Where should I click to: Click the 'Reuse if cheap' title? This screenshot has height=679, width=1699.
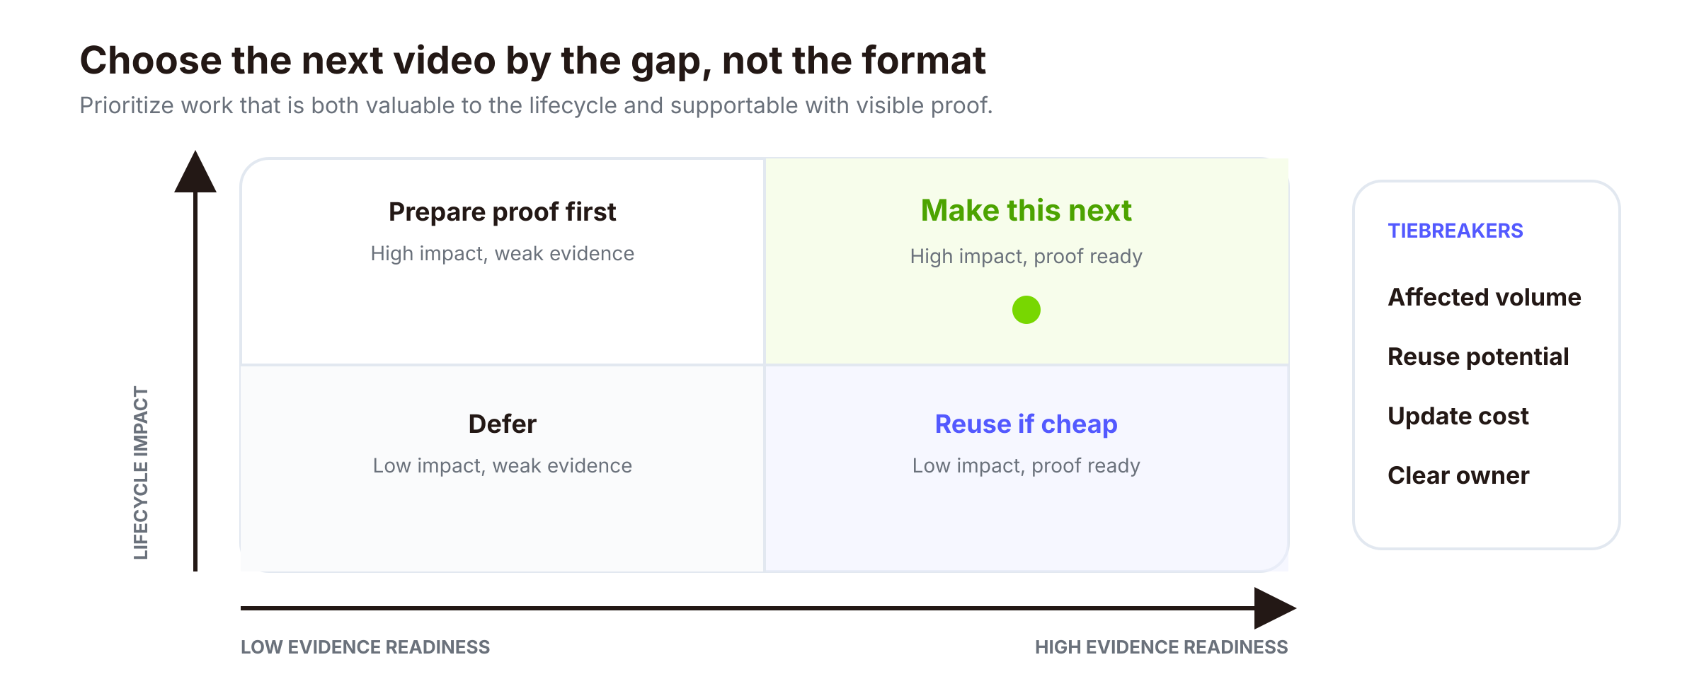1026,424
